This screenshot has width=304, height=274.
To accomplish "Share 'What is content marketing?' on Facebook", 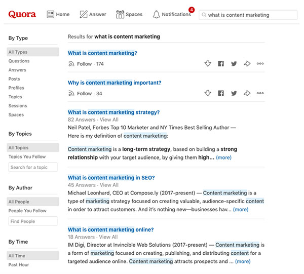I will pyautogui.click(x=221, y=63).
